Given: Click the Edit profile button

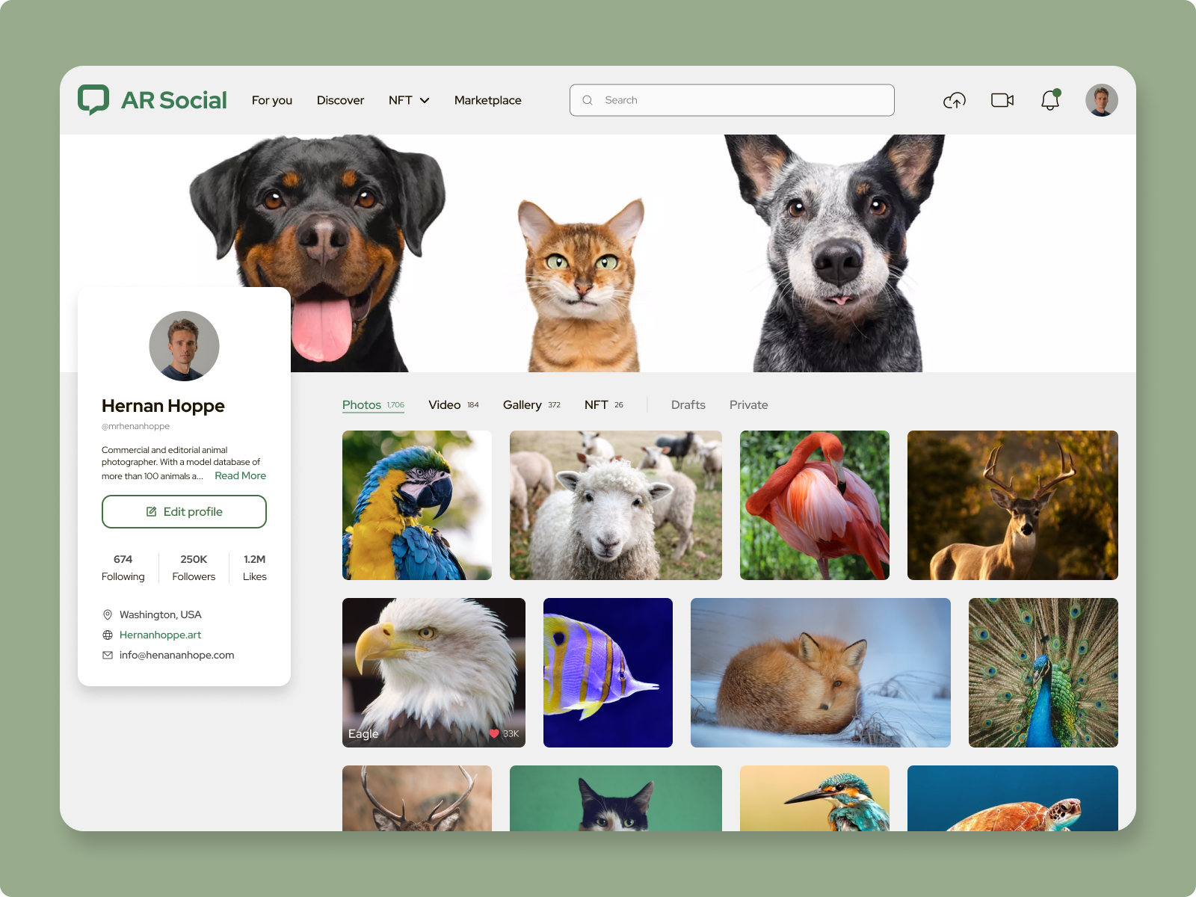Looking at the screenshot, I should tap(184, 511).
